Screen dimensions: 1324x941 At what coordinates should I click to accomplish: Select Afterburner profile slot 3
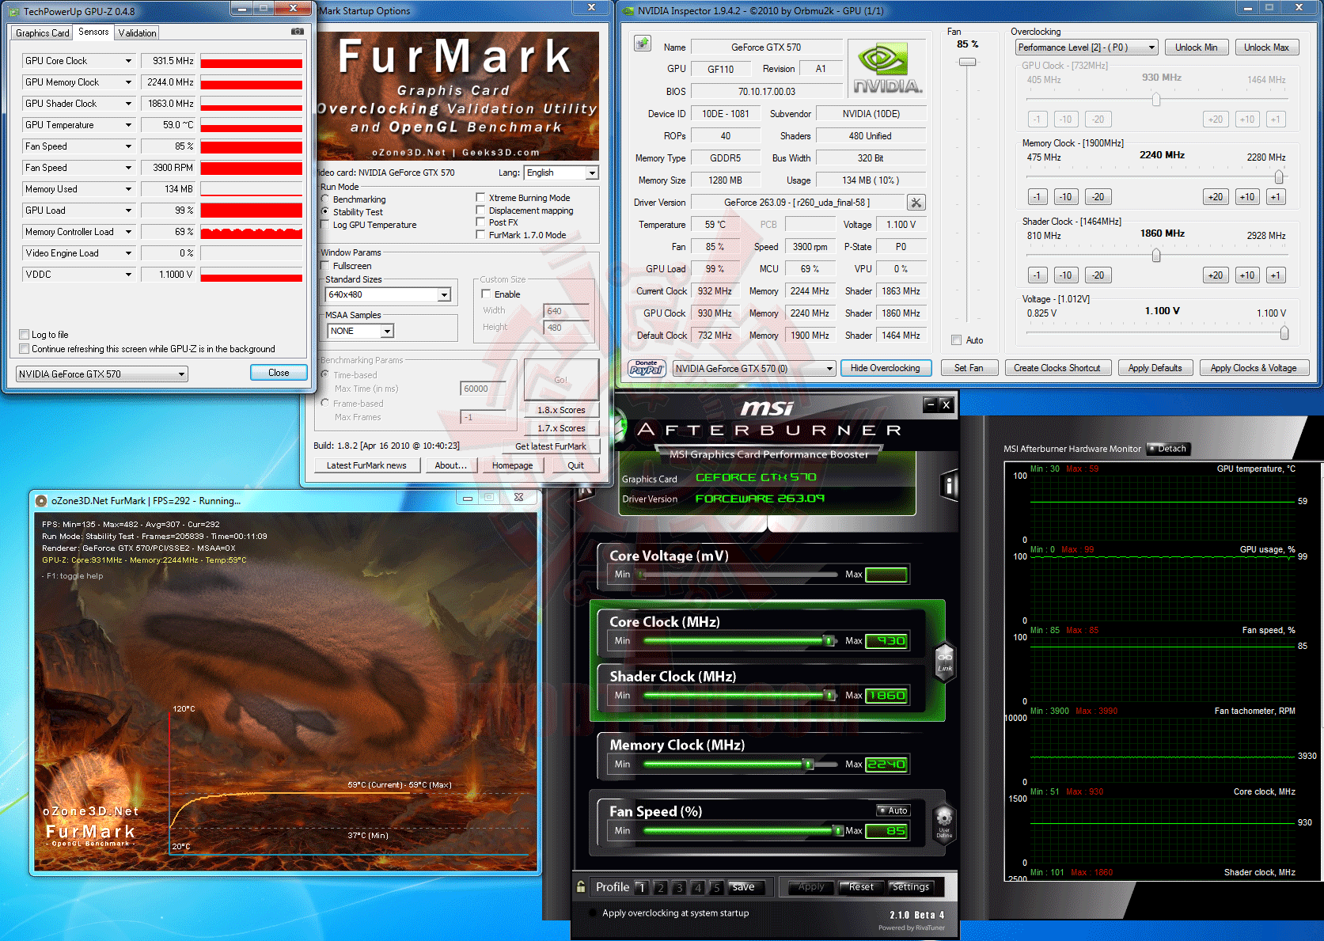[x=679, y=888]
